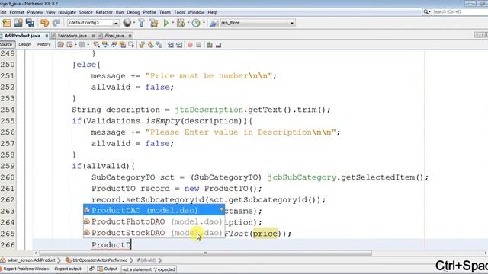
Task: Click the Find Previous Occurrence icon
Action: [x=105, y=45]
